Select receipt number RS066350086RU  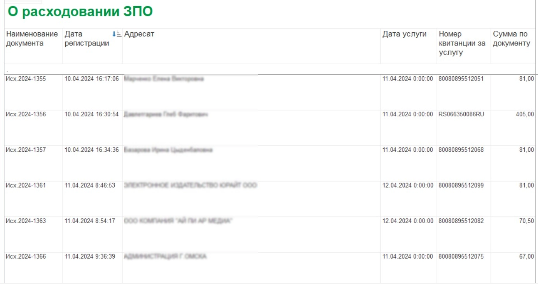click(461, 114)
